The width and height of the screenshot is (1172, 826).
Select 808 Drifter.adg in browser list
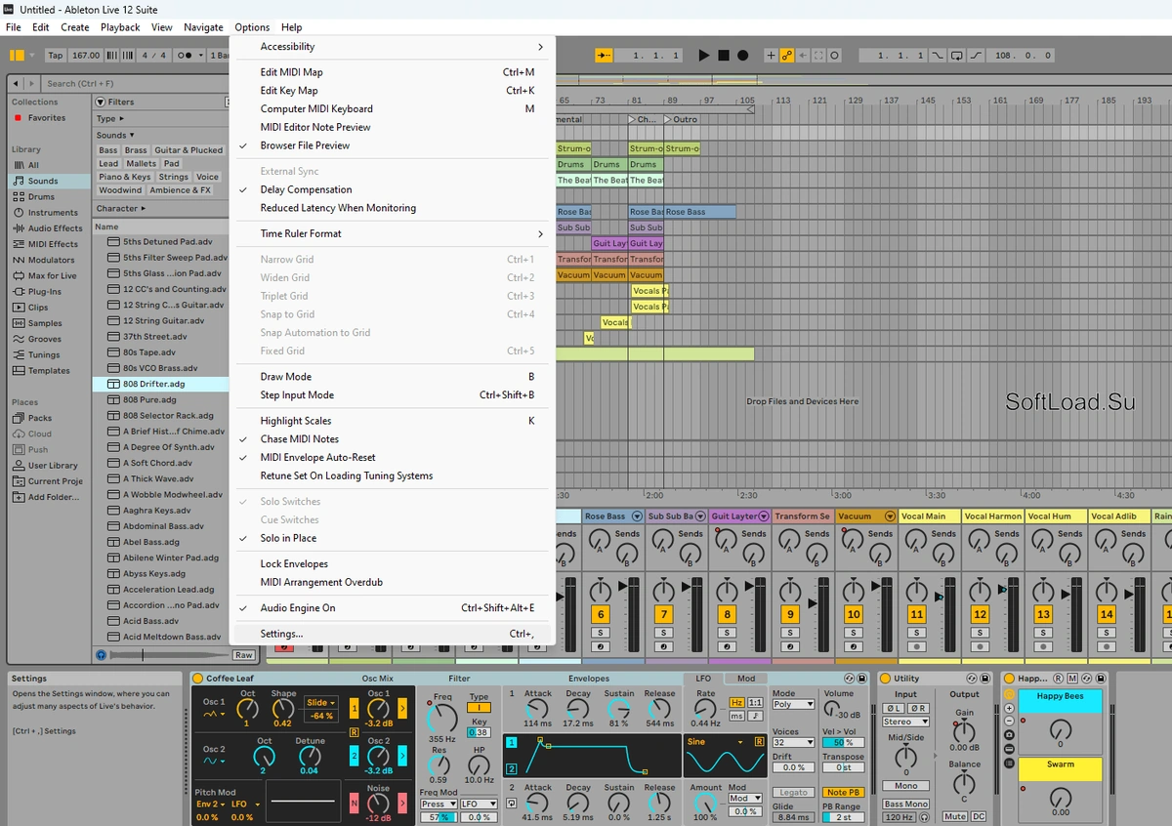coord(161,384)
